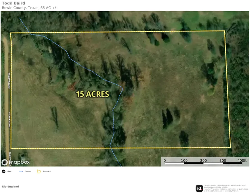The image size is (250, 193).
Task: Click the 200 mark on scale bar
Action: tap(204, 161)
